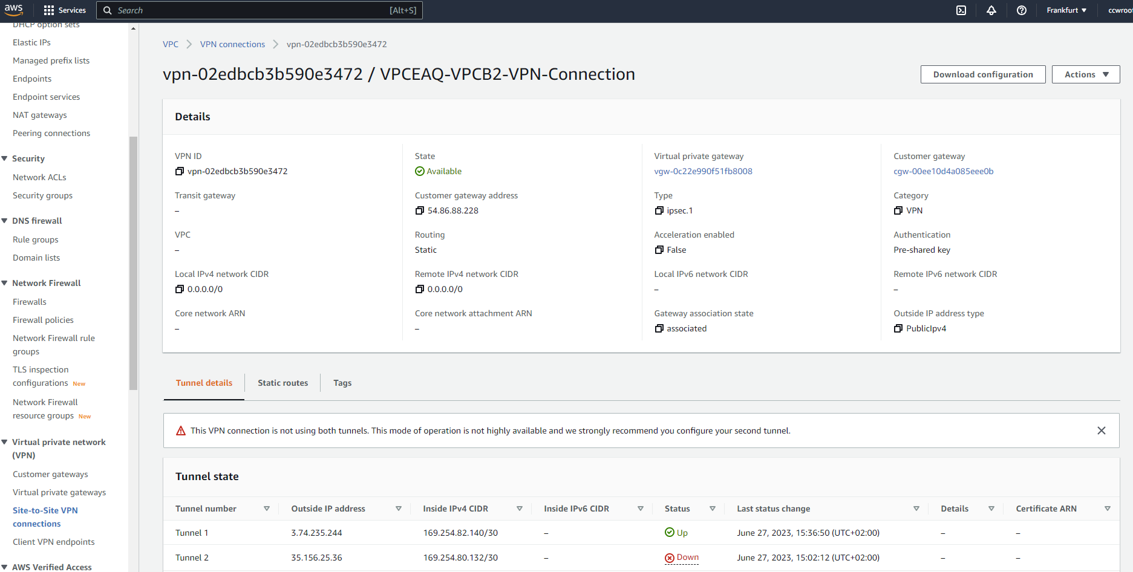Image resolution: width=1133 pixels, height=572 pixels.
Task: Click the Down status link for Tunnel 2
Action: coord(688,557)
